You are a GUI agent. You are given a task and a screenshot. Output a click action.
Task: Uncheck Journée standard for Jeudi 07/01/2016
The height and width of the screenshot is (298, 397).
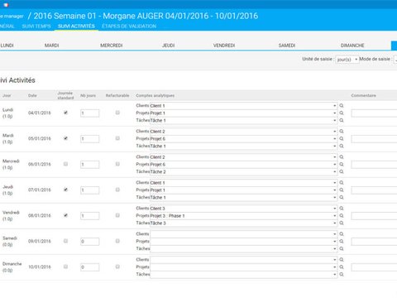pyautogui.click(x=65, y=190)
